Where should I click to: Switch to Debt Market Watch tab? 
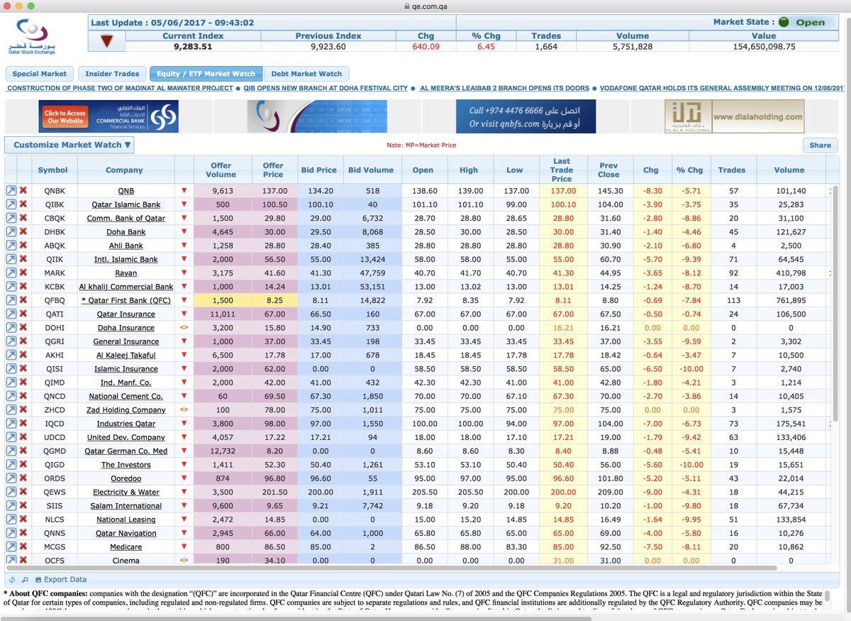[306, 74]
